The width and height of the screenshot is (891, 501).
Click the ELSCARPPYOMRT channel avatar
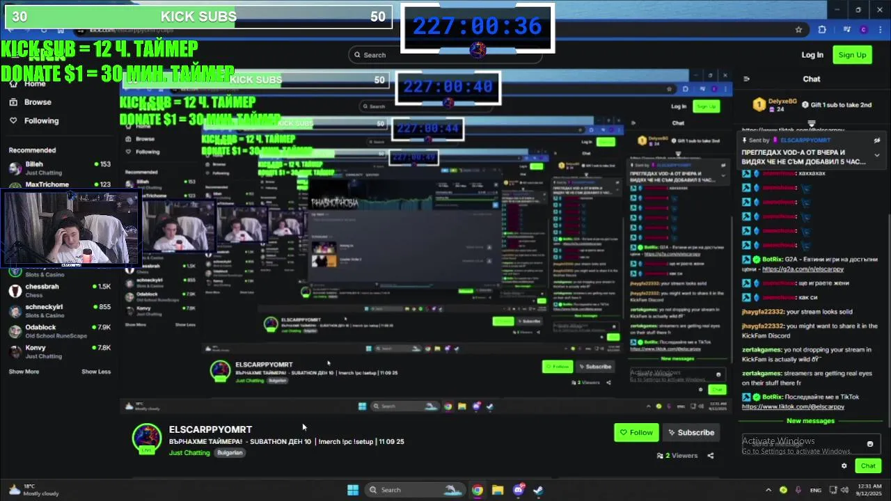(x=147, y=438)
